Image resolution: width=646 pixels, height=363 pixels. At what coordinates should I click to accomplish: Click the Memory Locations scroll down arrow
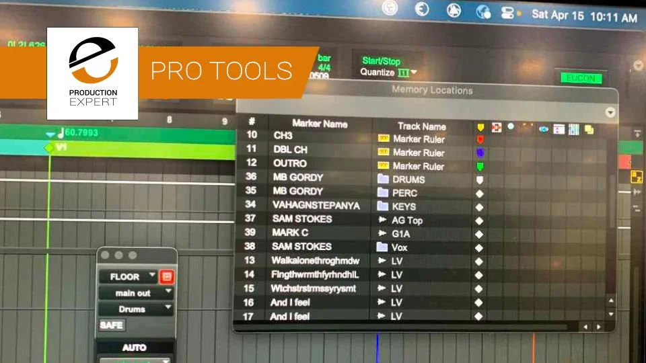tap(611, 314)
